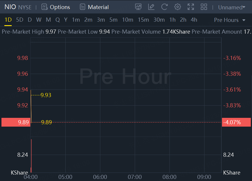Click the 04:00 volume bar

(x=31, y=156)
